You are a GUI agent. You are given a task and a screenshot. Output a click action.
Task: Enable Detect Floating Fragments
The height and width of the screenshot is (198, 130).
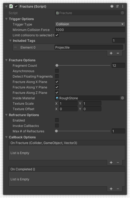pos(57,76)
